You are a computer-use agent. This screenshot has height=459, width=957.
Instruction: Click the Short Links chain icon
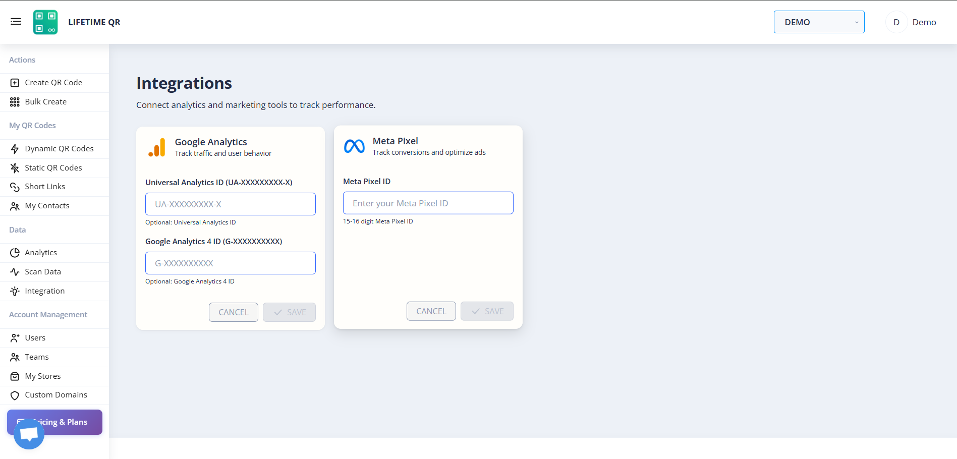click(x=15, y=187)
